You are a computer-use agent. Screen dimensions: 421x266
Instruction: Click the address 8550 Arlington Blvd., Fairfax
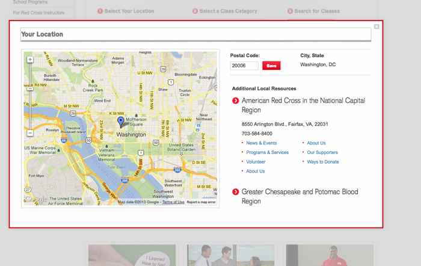click(x=284, y=124)
